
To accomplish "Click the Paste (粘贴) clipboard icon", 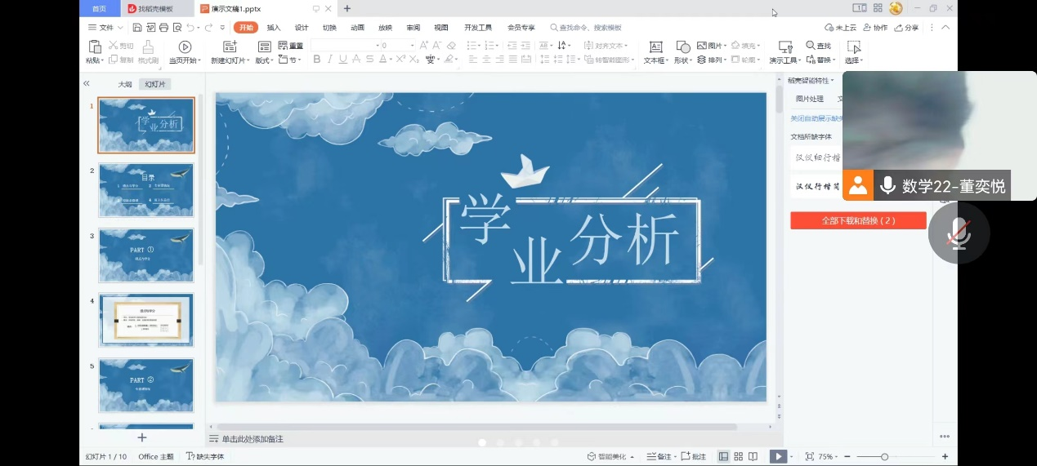I will pos(95,47).
